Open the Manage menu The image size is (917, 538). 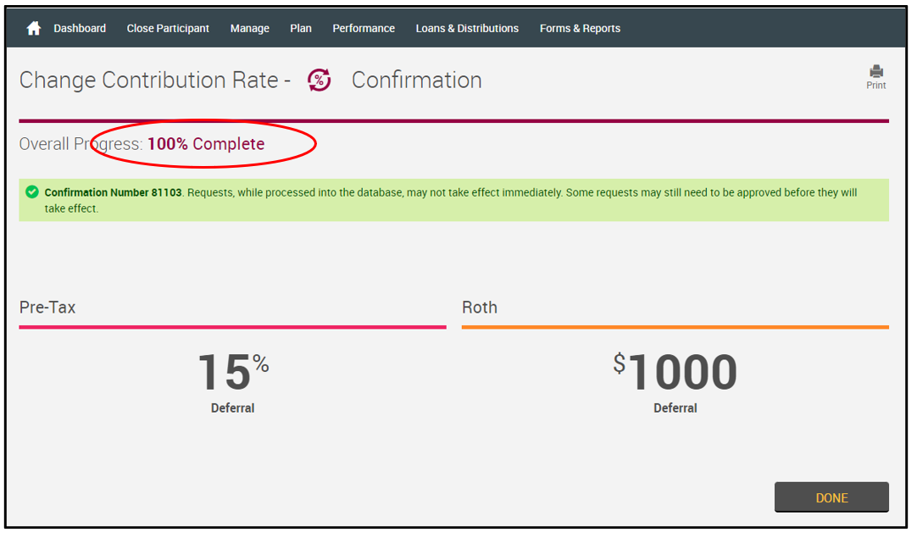pos(249,29)
